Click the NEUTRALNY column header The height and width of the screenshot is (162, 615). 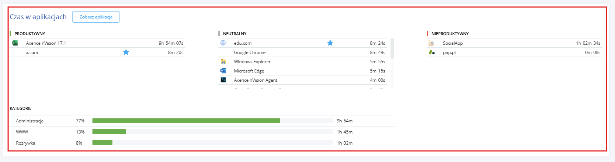pyautogui.click(x=235, y=34)
